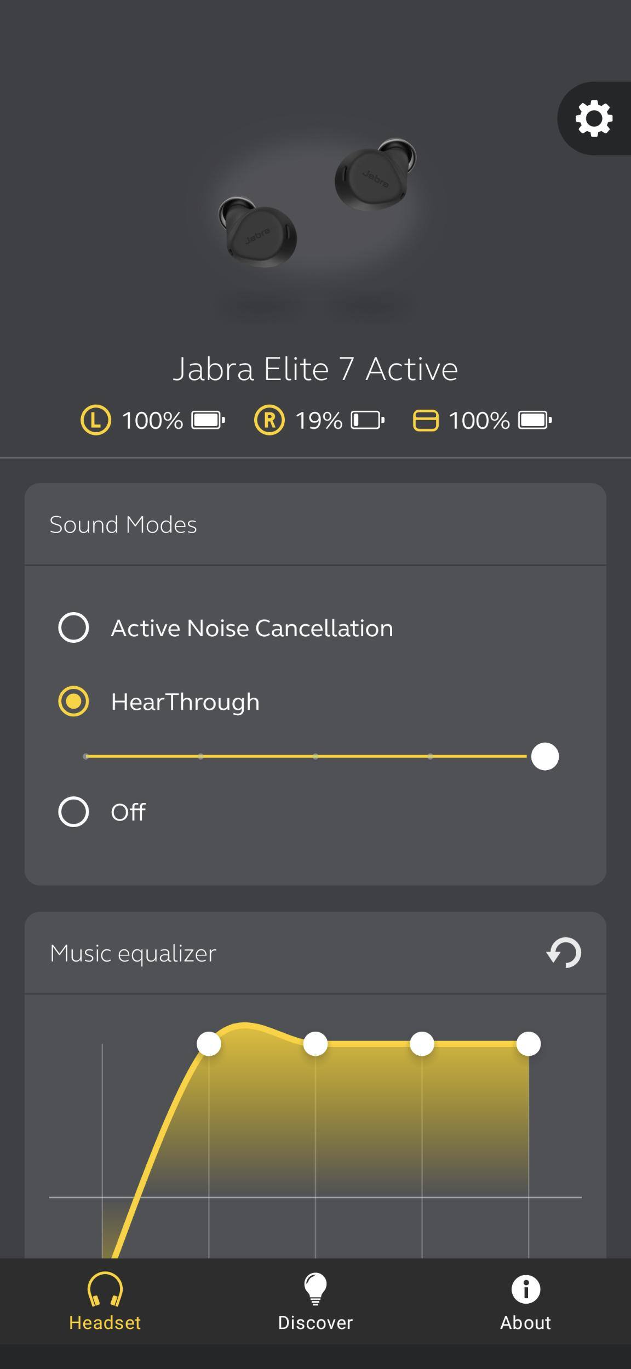Screen dimensions: 631x1369
Task: Tap the About info icon
Action: [525, 1289]
